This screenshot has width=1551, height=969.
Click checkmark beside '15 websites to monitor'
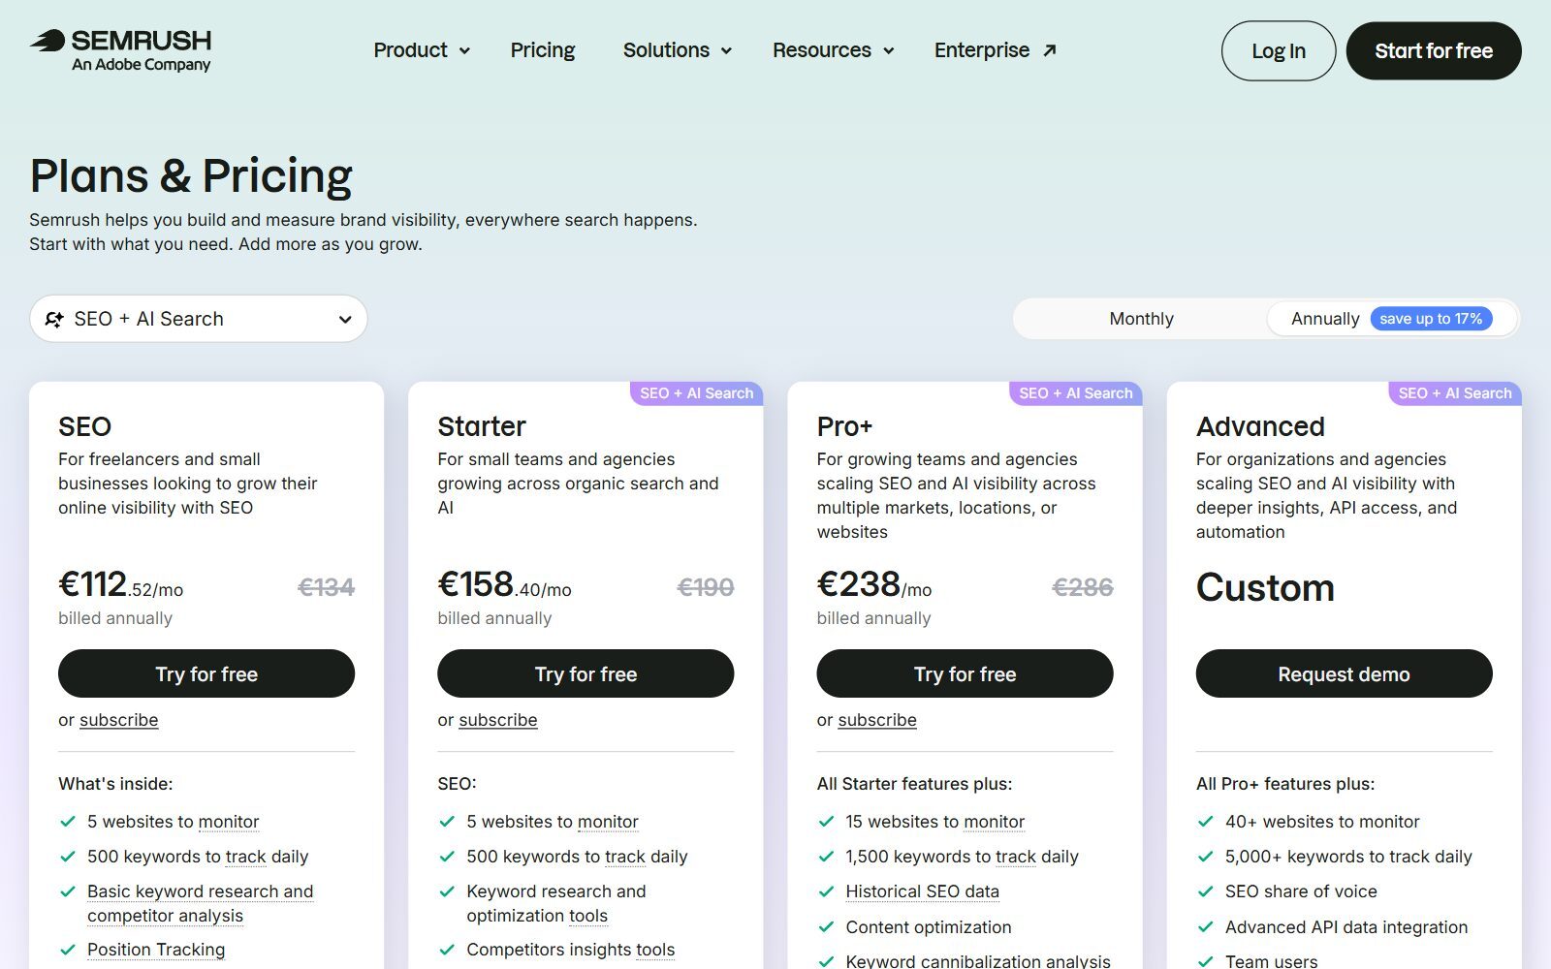[826, 822]
